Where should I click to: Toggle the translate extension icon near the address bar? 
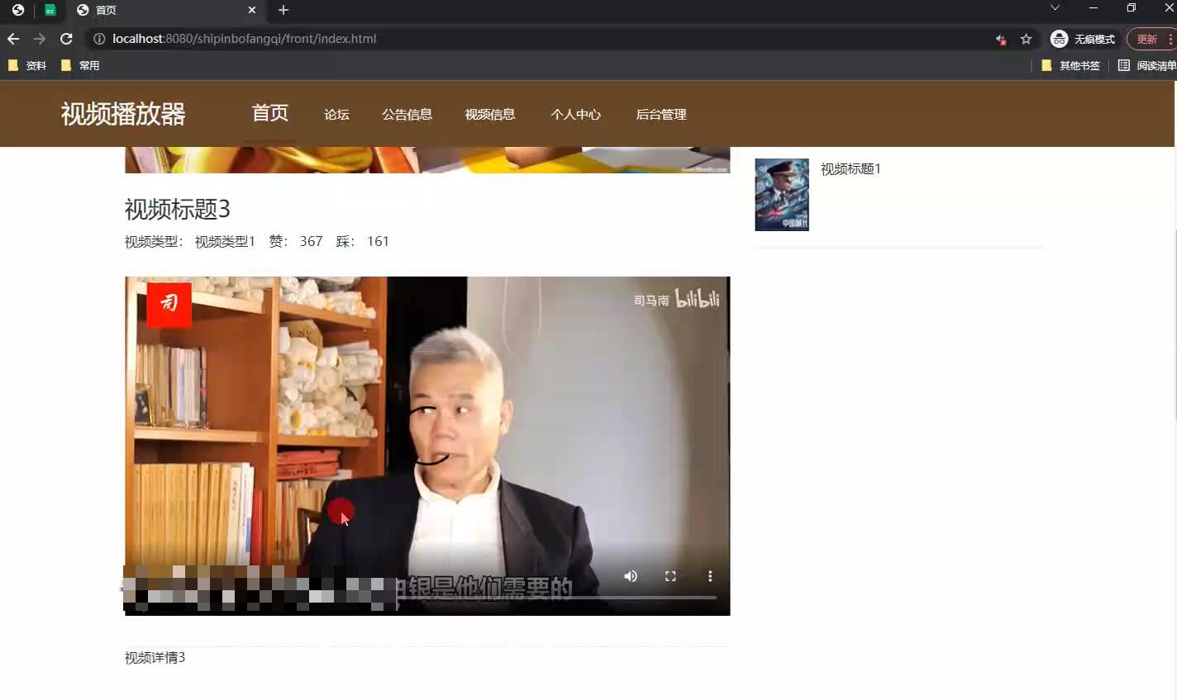(1000, 38)
